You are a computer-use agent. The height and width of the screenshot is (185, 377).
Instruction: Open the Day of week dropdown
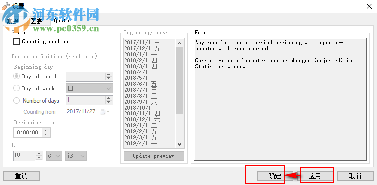coord(89,88)
